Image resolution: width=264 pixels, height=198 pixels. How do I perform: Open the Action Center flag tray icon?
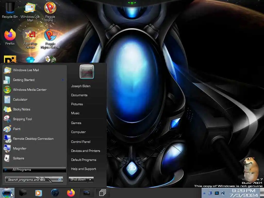click(x=210, y=193)
